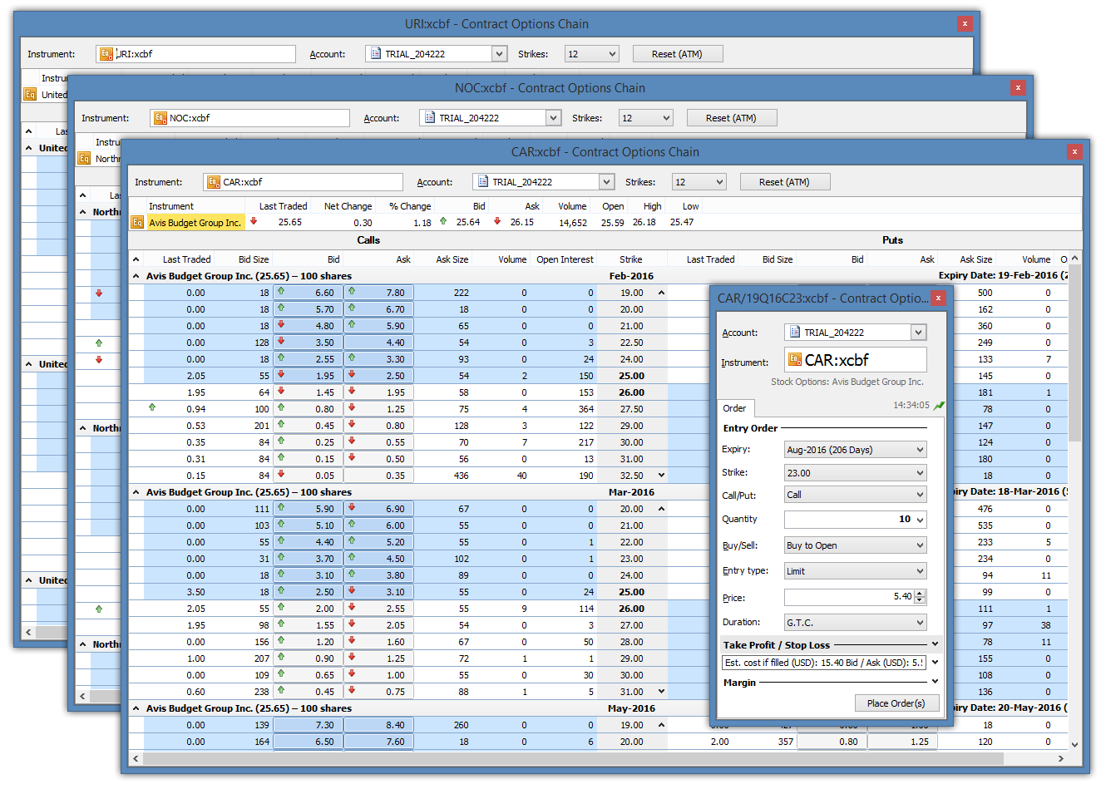This screenshot has height=794, width=1106.
Task: Click Instrument input field CAR:xcbf in chain
Action: [303, 182]
